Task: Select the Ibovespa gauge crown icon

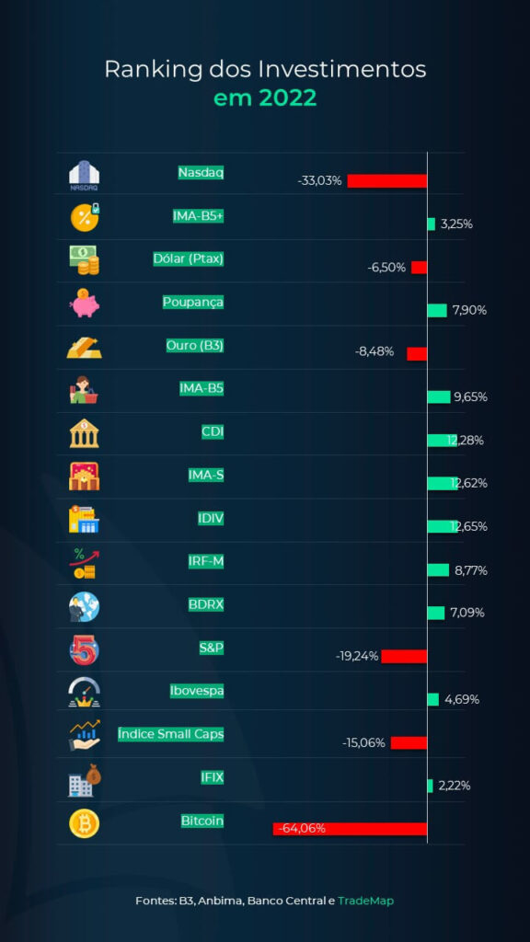Action: (84, 692)
